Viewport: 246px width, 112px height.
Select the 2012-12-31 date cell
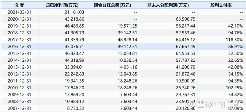click(x=19, y=74)
